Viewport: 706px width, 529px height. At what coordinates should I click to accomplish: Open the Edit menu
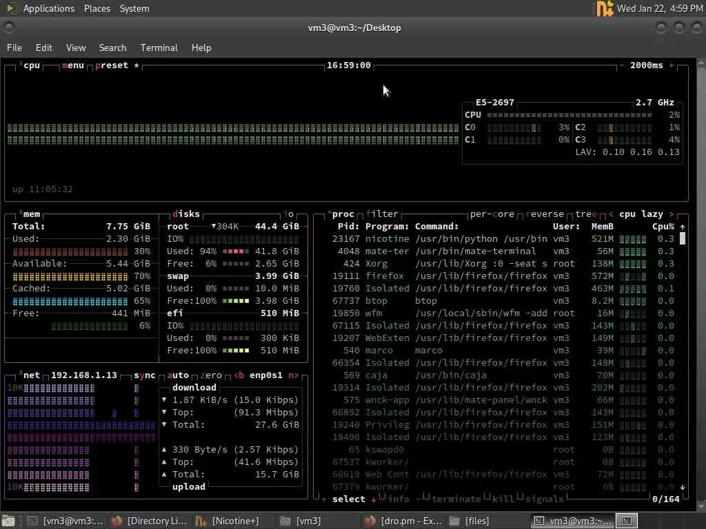(x=43, y=48)
